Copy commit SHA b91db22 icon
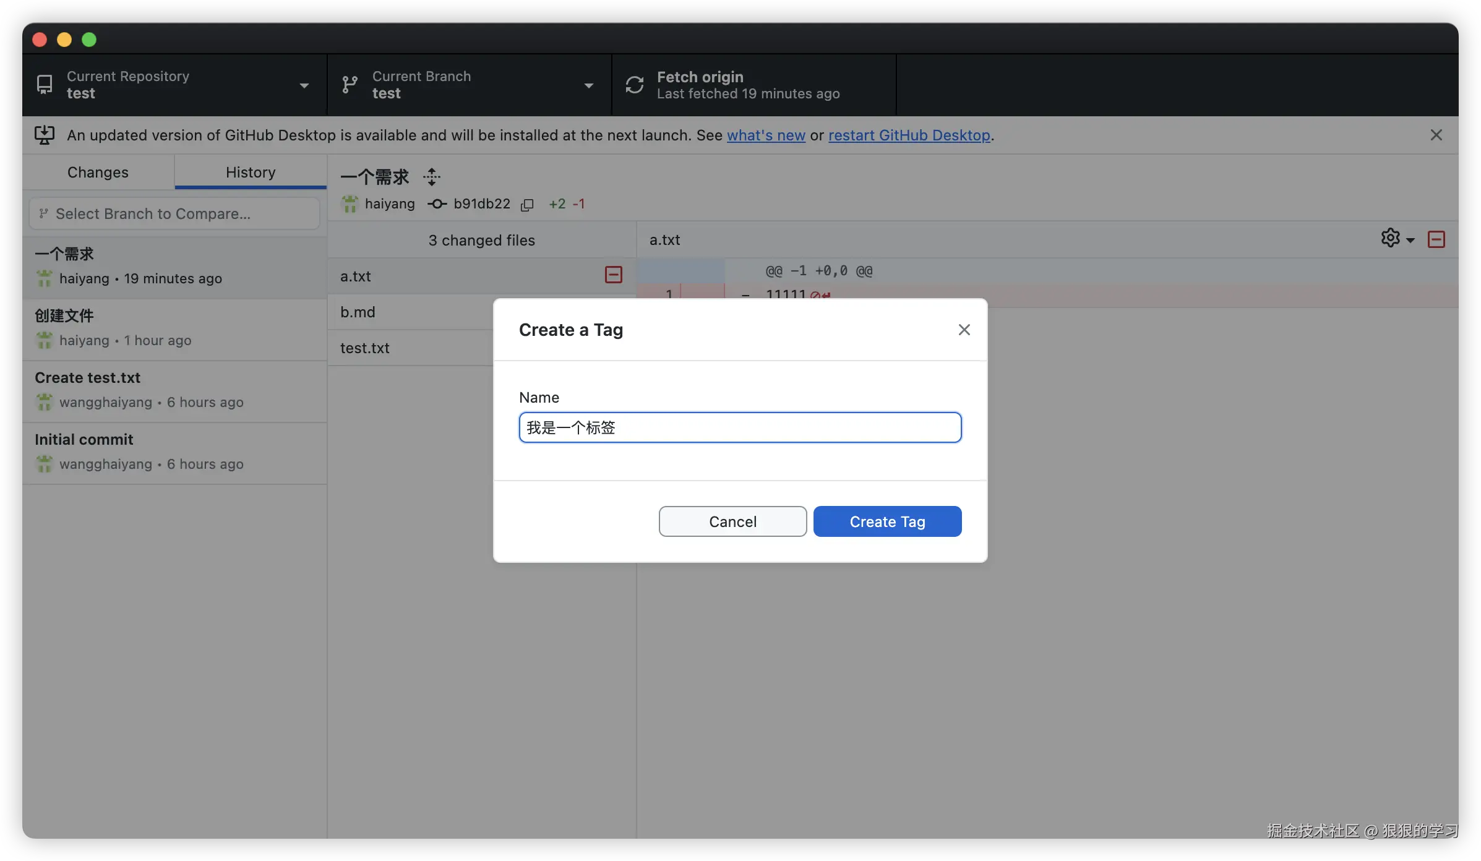1481x861 pixels. pyautogui.click(x=527, y=205)
